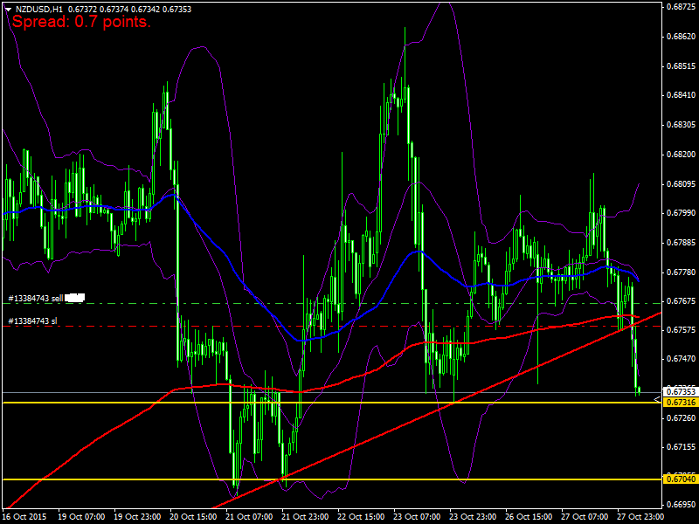The height and width of the screenshot is (524, 699).
Task: Click the 20 Oct 15:00 time label
Action: [194, 516]
